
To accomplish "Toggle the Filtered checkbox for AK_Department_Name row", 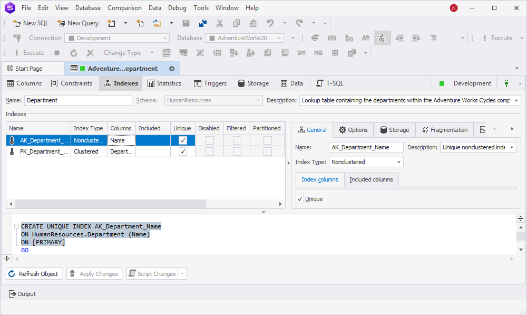I will pos(237,140).
